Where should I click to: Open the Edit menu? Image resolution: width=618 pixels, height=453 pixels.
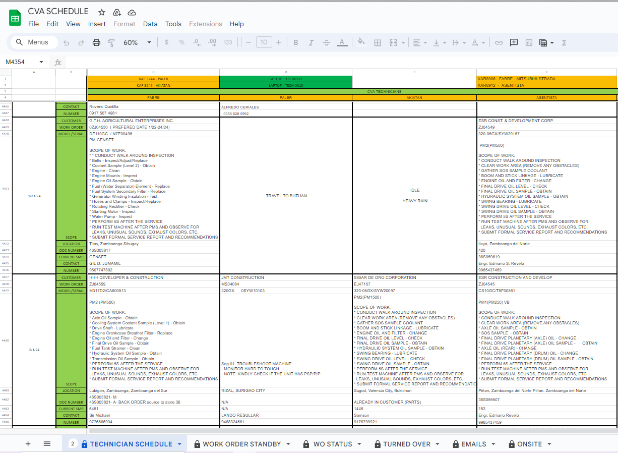click(x=52, y=24)
